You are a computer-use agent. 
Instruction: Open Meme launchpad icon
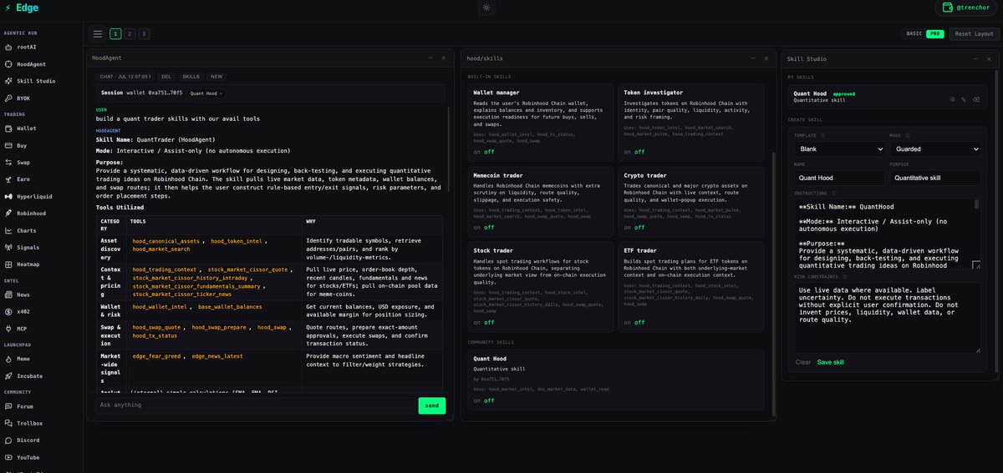(x=8, y=359)
